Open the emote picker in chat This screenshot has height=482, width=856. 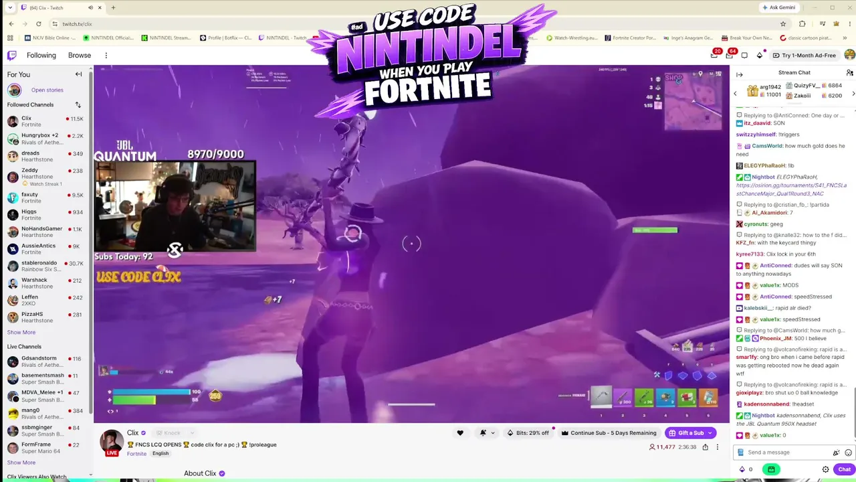tap(849, 453)
